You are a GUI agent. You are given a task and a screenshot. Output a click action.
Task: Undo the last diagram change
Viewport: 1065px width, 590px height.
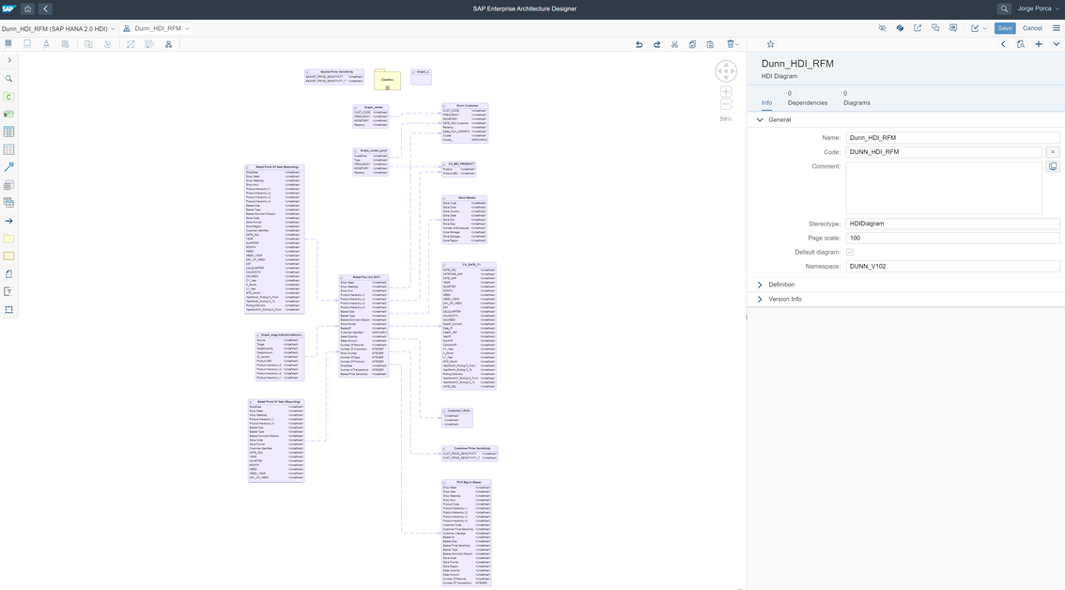[639, 43]
